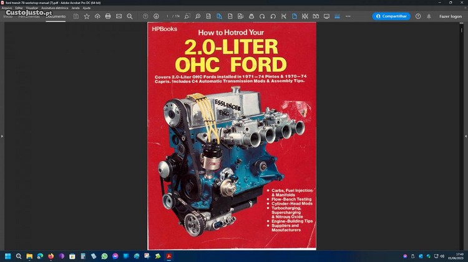This screenshot has width=468, height=262.
Task: Bookmark the file with the star icon
Action: (87, 16)
